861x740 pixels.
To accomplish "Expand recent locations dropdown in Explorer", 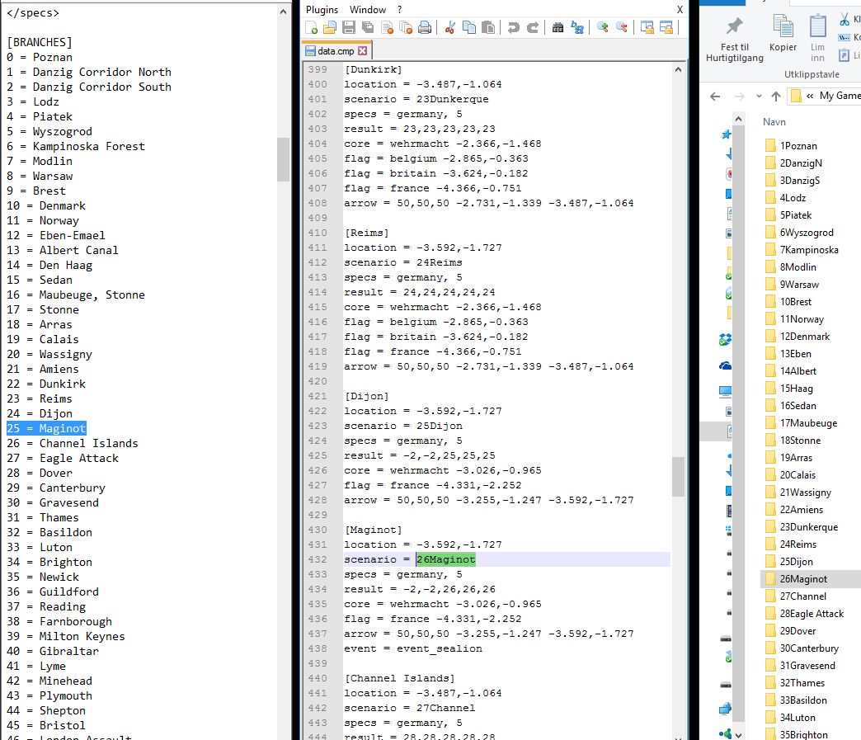I will [759, 97].
